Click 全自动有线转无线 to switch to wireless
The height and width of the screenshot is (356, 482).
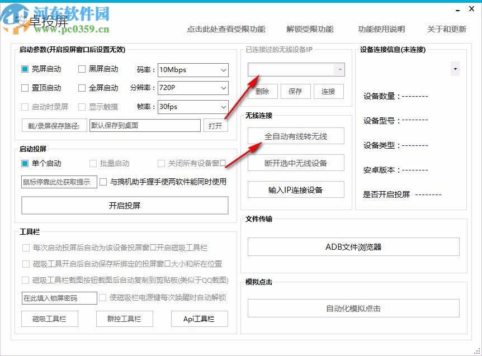coord(295,136)
